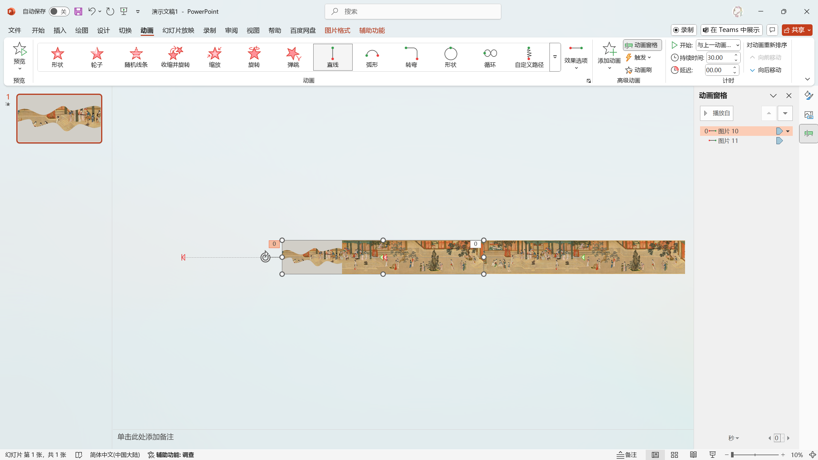
Task: Save the presentation with the save icon
Action: pos(78,12)
